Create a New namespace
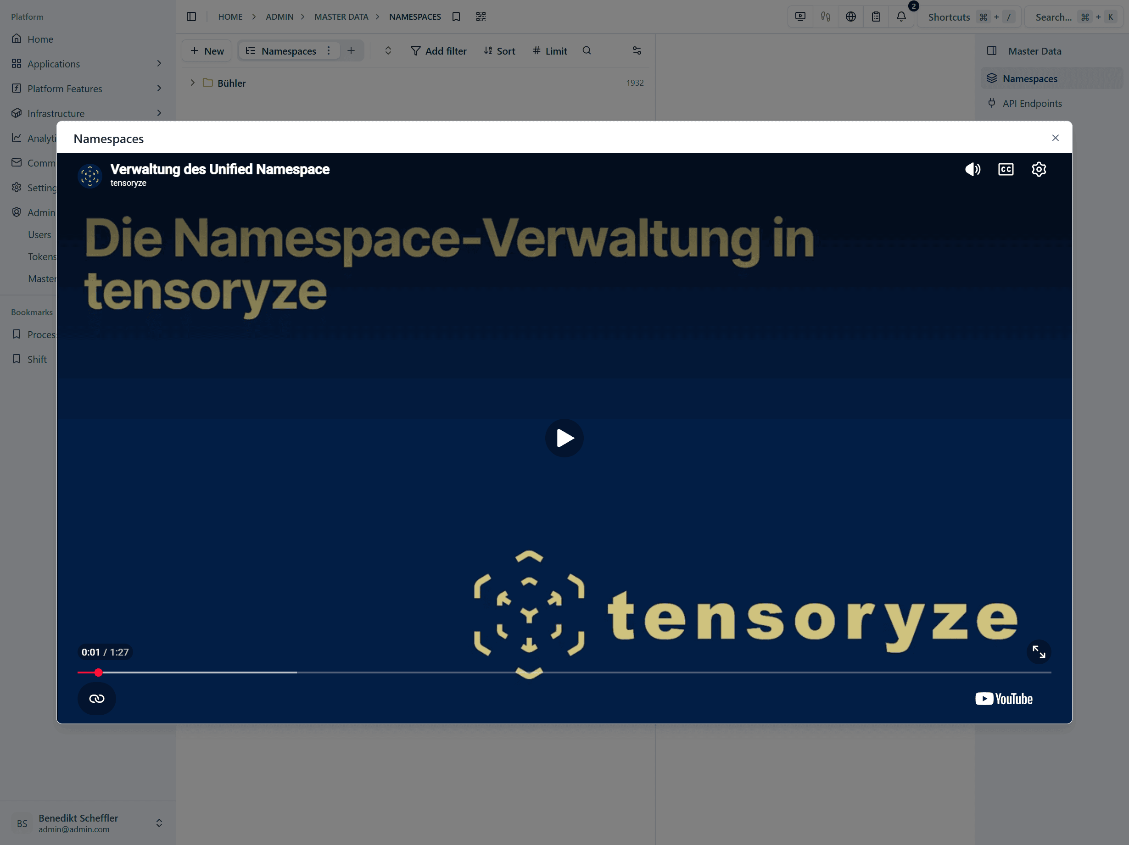Image resolution: width=1129 pixels, height=845 pixels. pyautogui.click(x=207, y=50)
